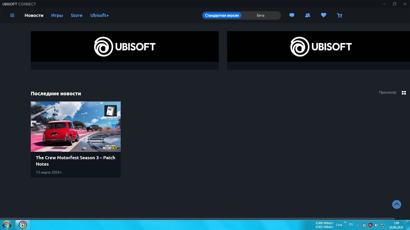Click the red Comodo tray icon
Screen dimensions: 410x230
coord(371,225)
